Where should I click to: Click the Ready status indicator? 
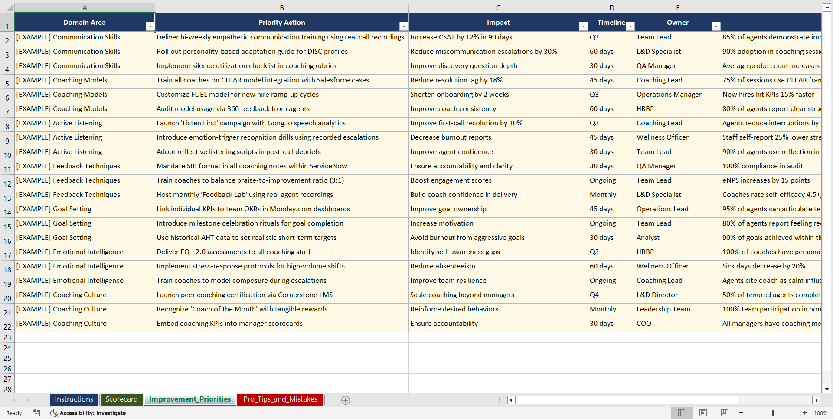pos(13,413)
